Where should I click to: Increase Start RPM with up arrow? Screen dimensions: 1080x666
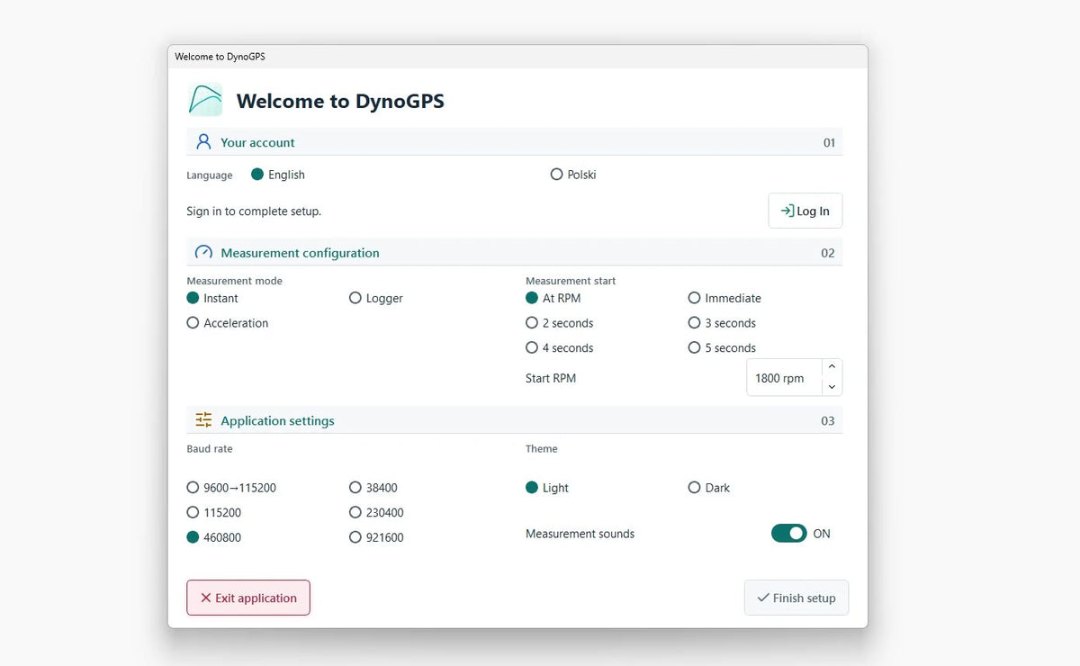point(832,367)
